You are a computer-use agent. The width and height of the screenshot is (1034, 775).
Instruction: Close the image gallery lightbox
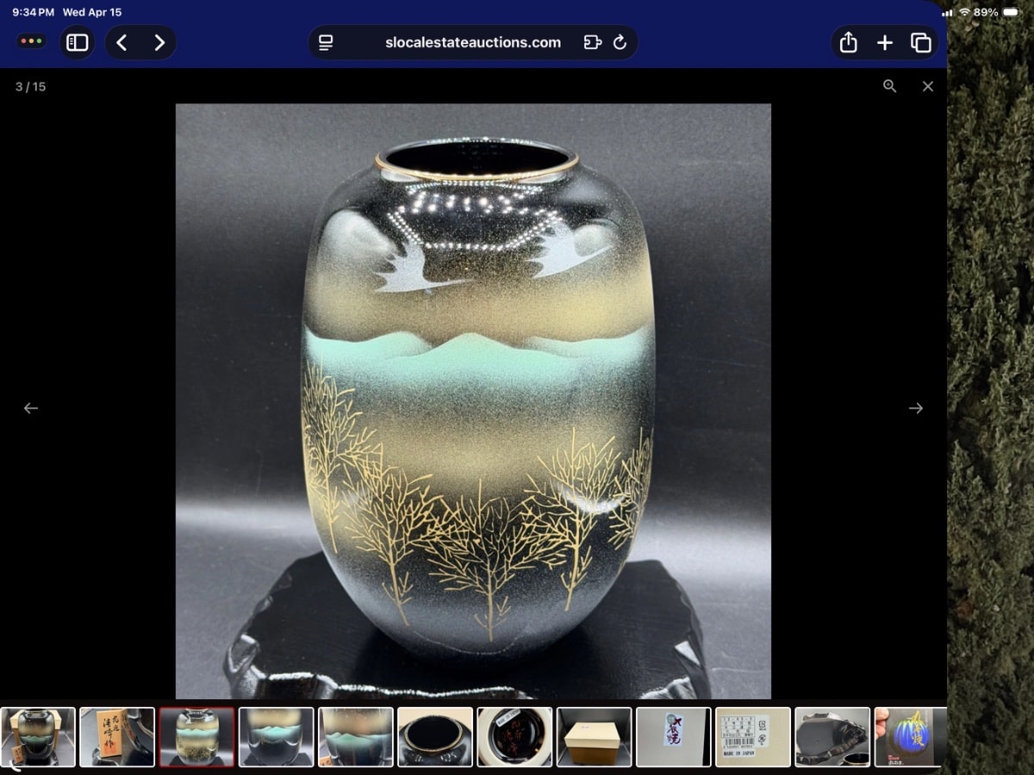click(x=927, y=86)
